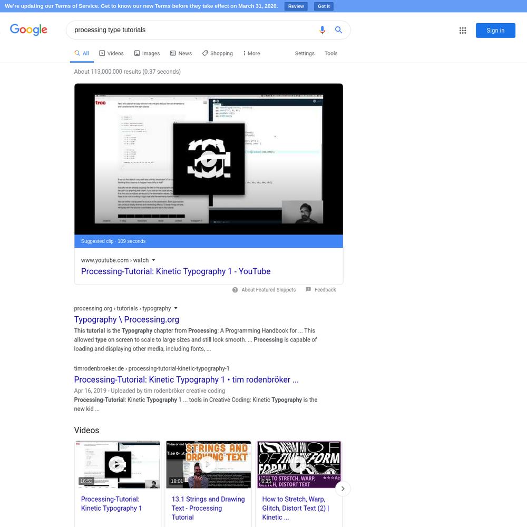Start voice search with the microphone icon
Screen dimensions: 527x527
tap(322, 30)
